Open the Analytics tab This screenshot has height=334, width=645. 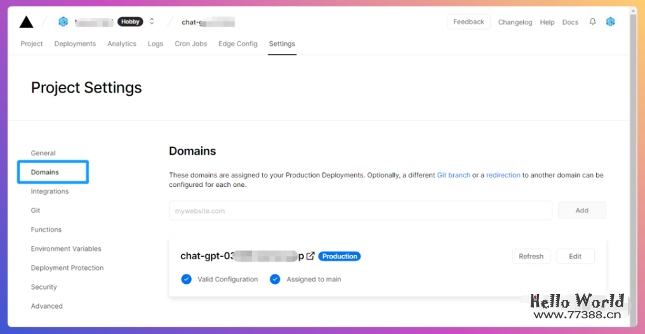click(x=122, y=44)
